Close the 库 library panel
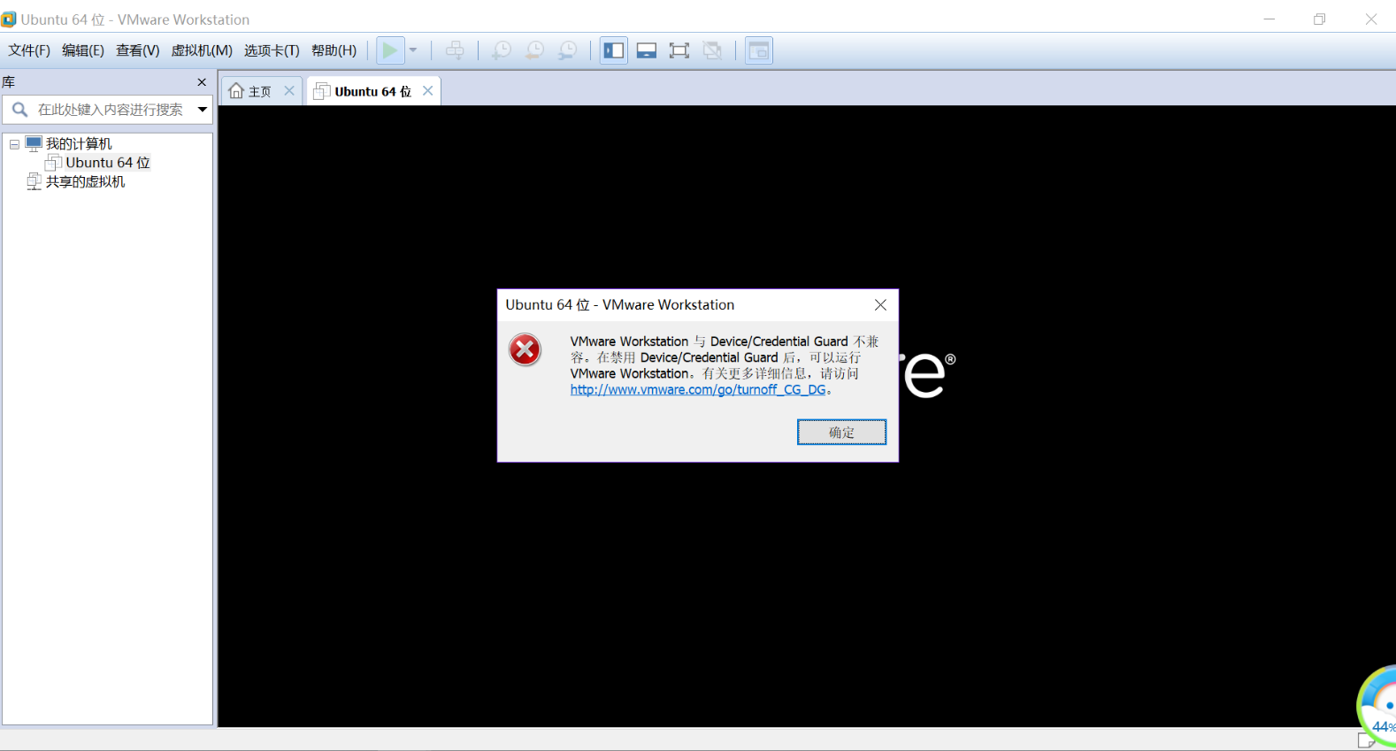1396x751 pixels. pyautogui.click(x=202, y=82)
